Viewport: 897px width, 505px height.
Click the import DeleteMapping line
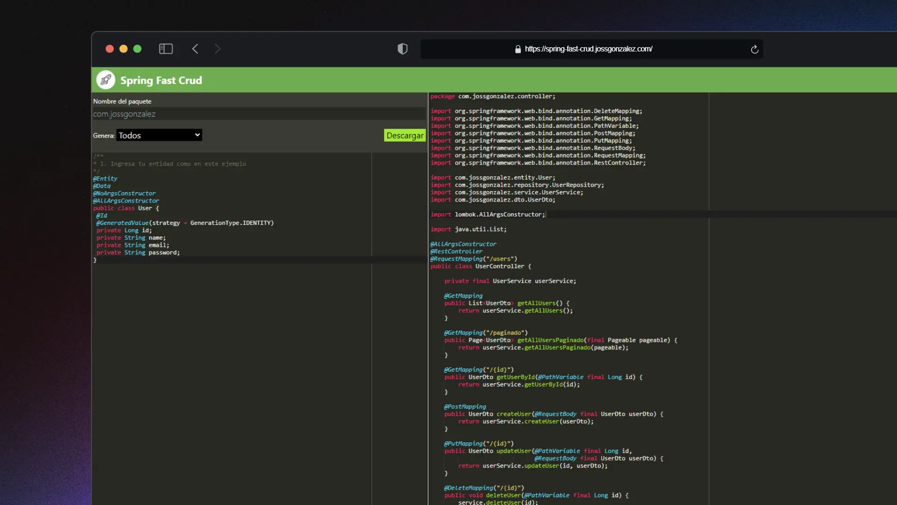536,111
